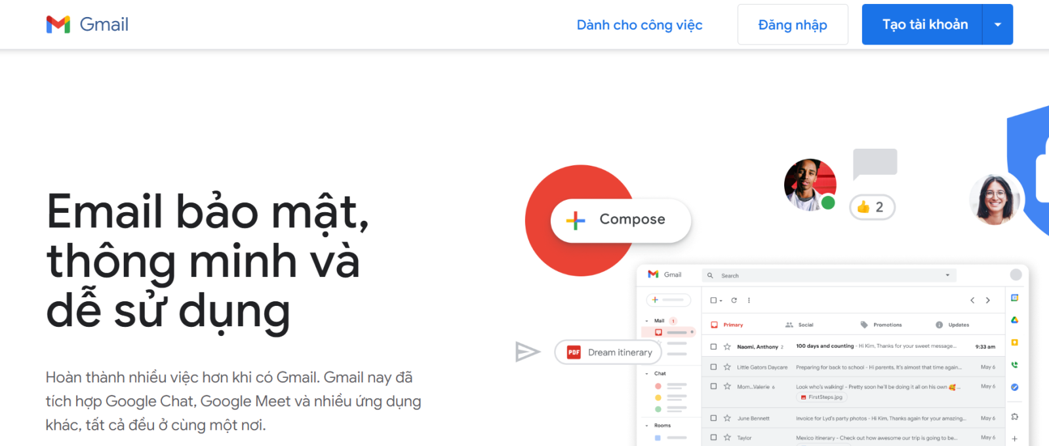This screenshot has width=1049, height=446.
Task: Click the red chat contact dot
Action: tap(658, 386)
